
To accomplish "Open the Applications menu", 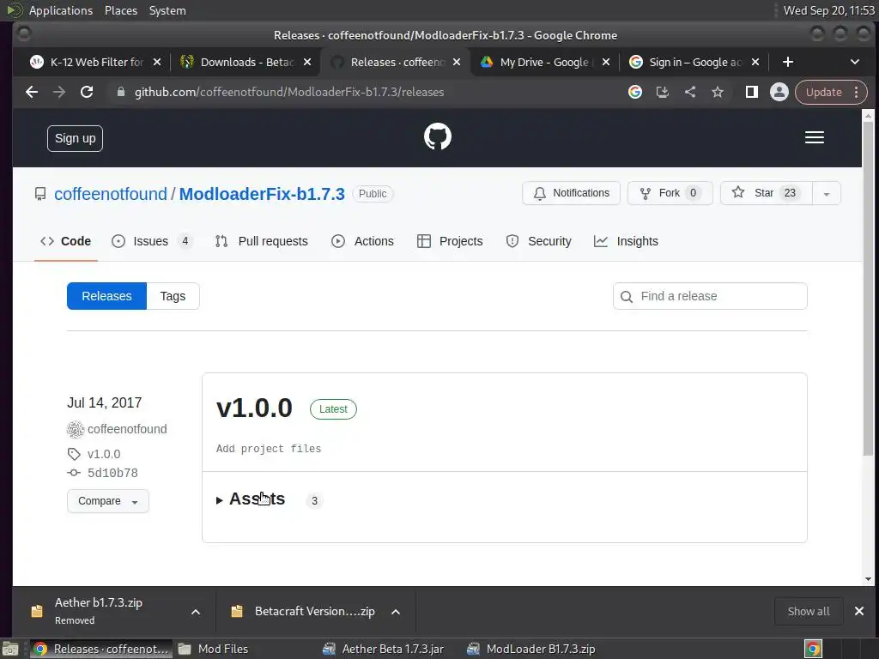I will tap(61, 10).
